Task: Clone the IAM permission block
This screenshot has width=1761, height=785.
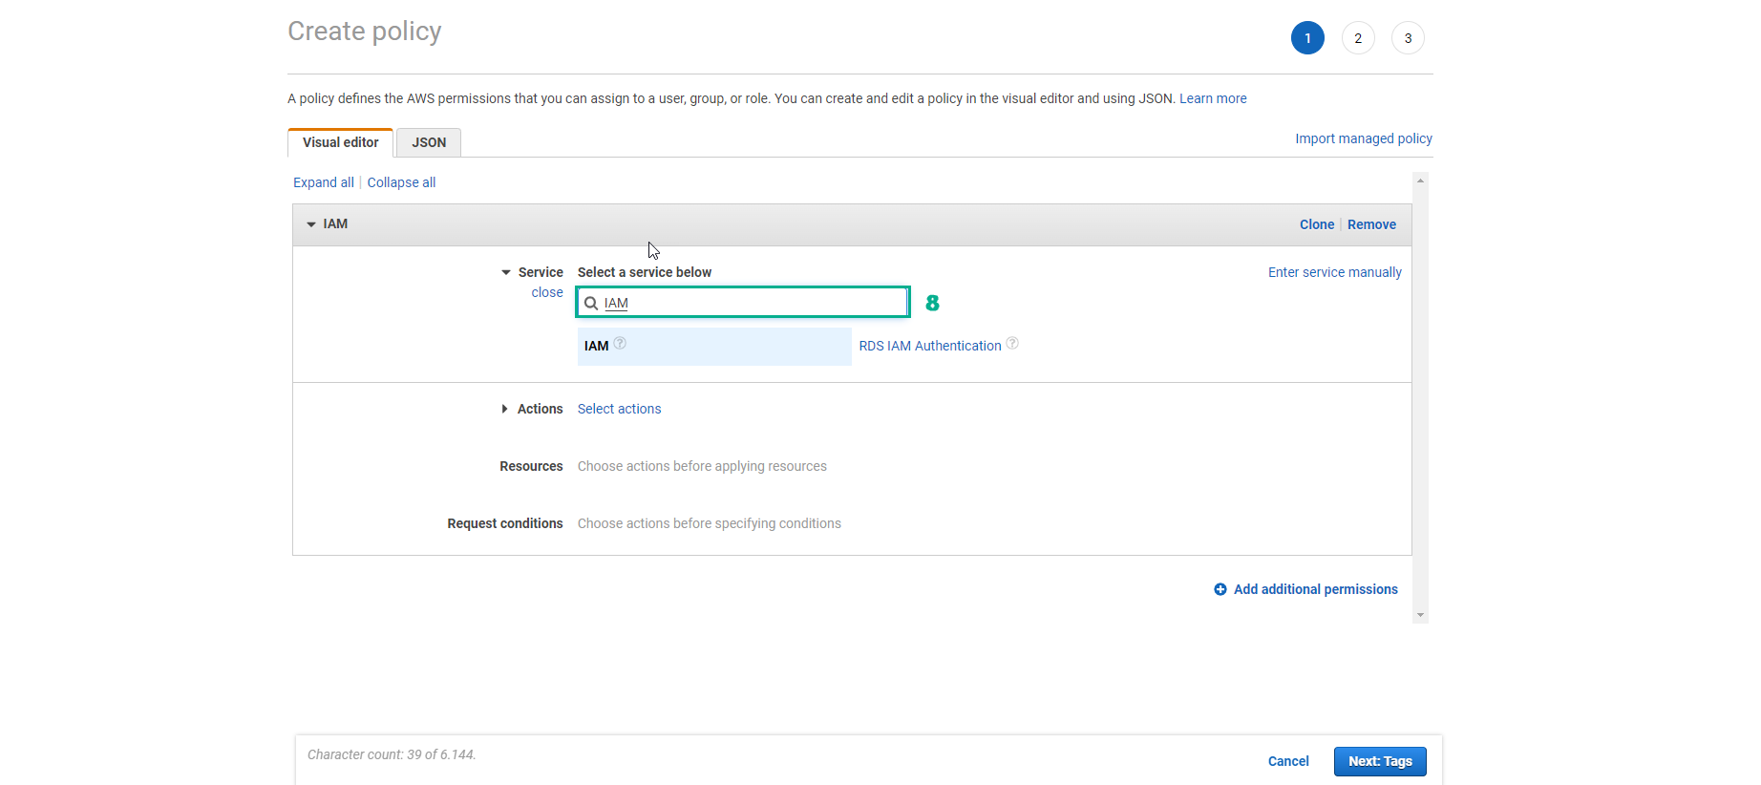Action: [x=1317, y=224]
